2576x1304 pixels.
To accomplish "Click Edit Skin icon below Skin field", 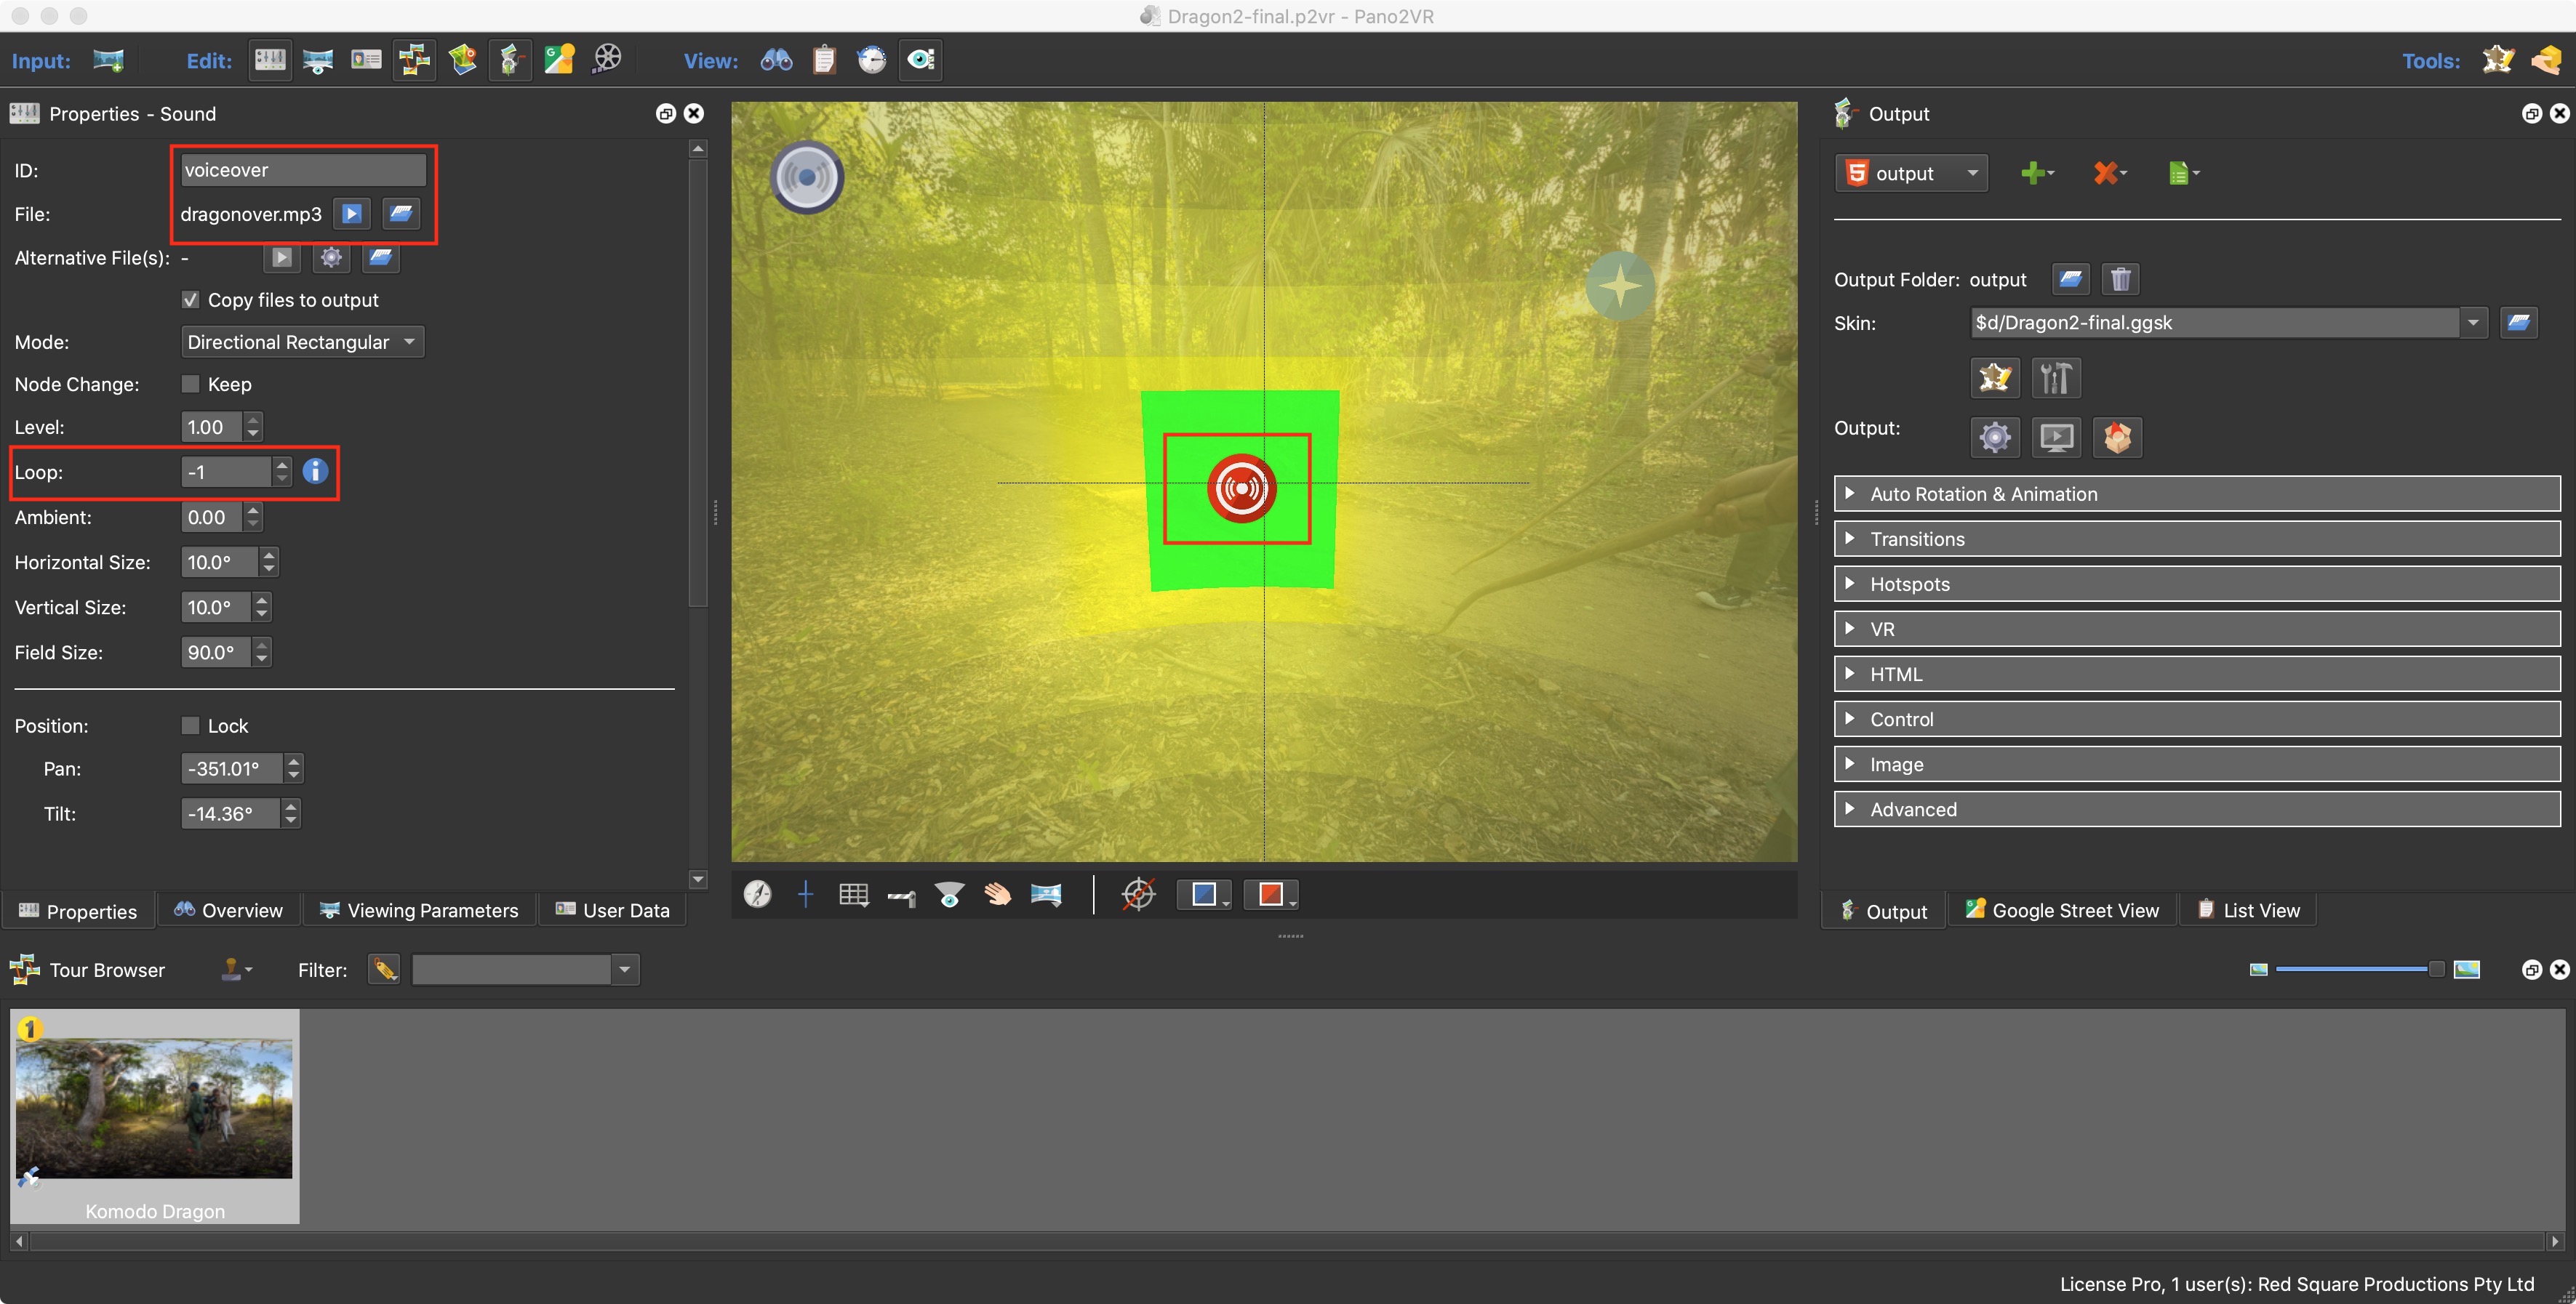I will [1994, 378].
